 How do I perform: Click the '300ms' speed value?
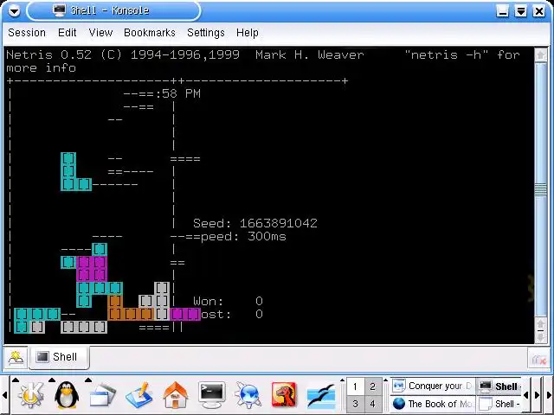point(267,236)
